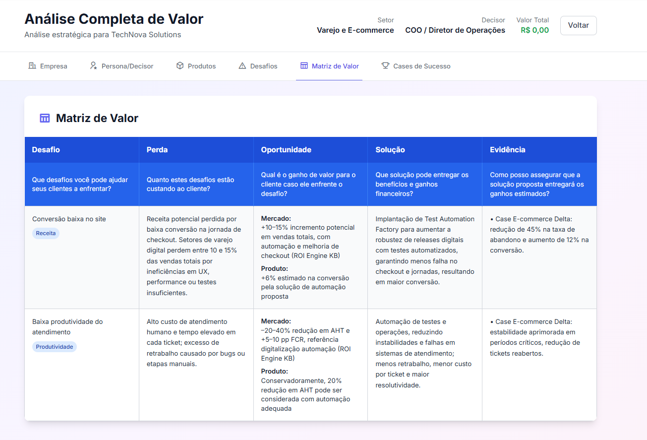
Task: Open the Persona/Decisor tab
Action: [x=121, y=65]
